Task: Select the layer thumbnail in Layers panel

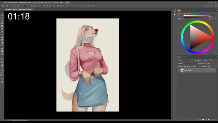Action: point(182,70)
